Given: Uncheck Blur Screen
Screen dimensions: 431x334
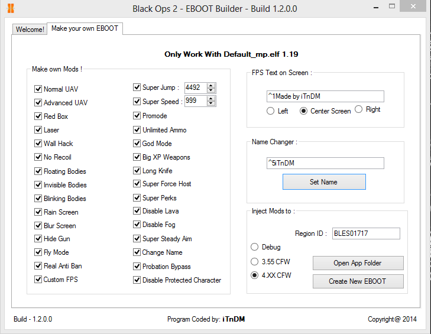Looking at the screenshot, I should (x=38, y=226).
